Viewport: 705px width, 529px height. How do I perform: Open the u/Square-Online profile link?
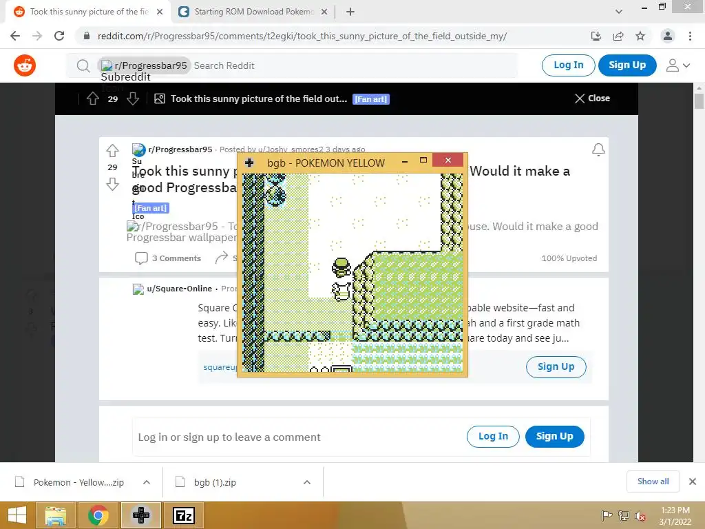(179, 289)
